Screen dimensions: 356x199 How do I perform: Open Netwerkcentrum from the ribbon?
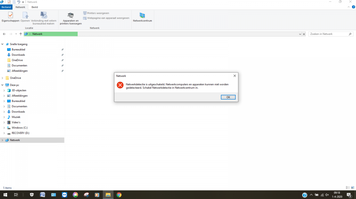[x=142, y=17]
